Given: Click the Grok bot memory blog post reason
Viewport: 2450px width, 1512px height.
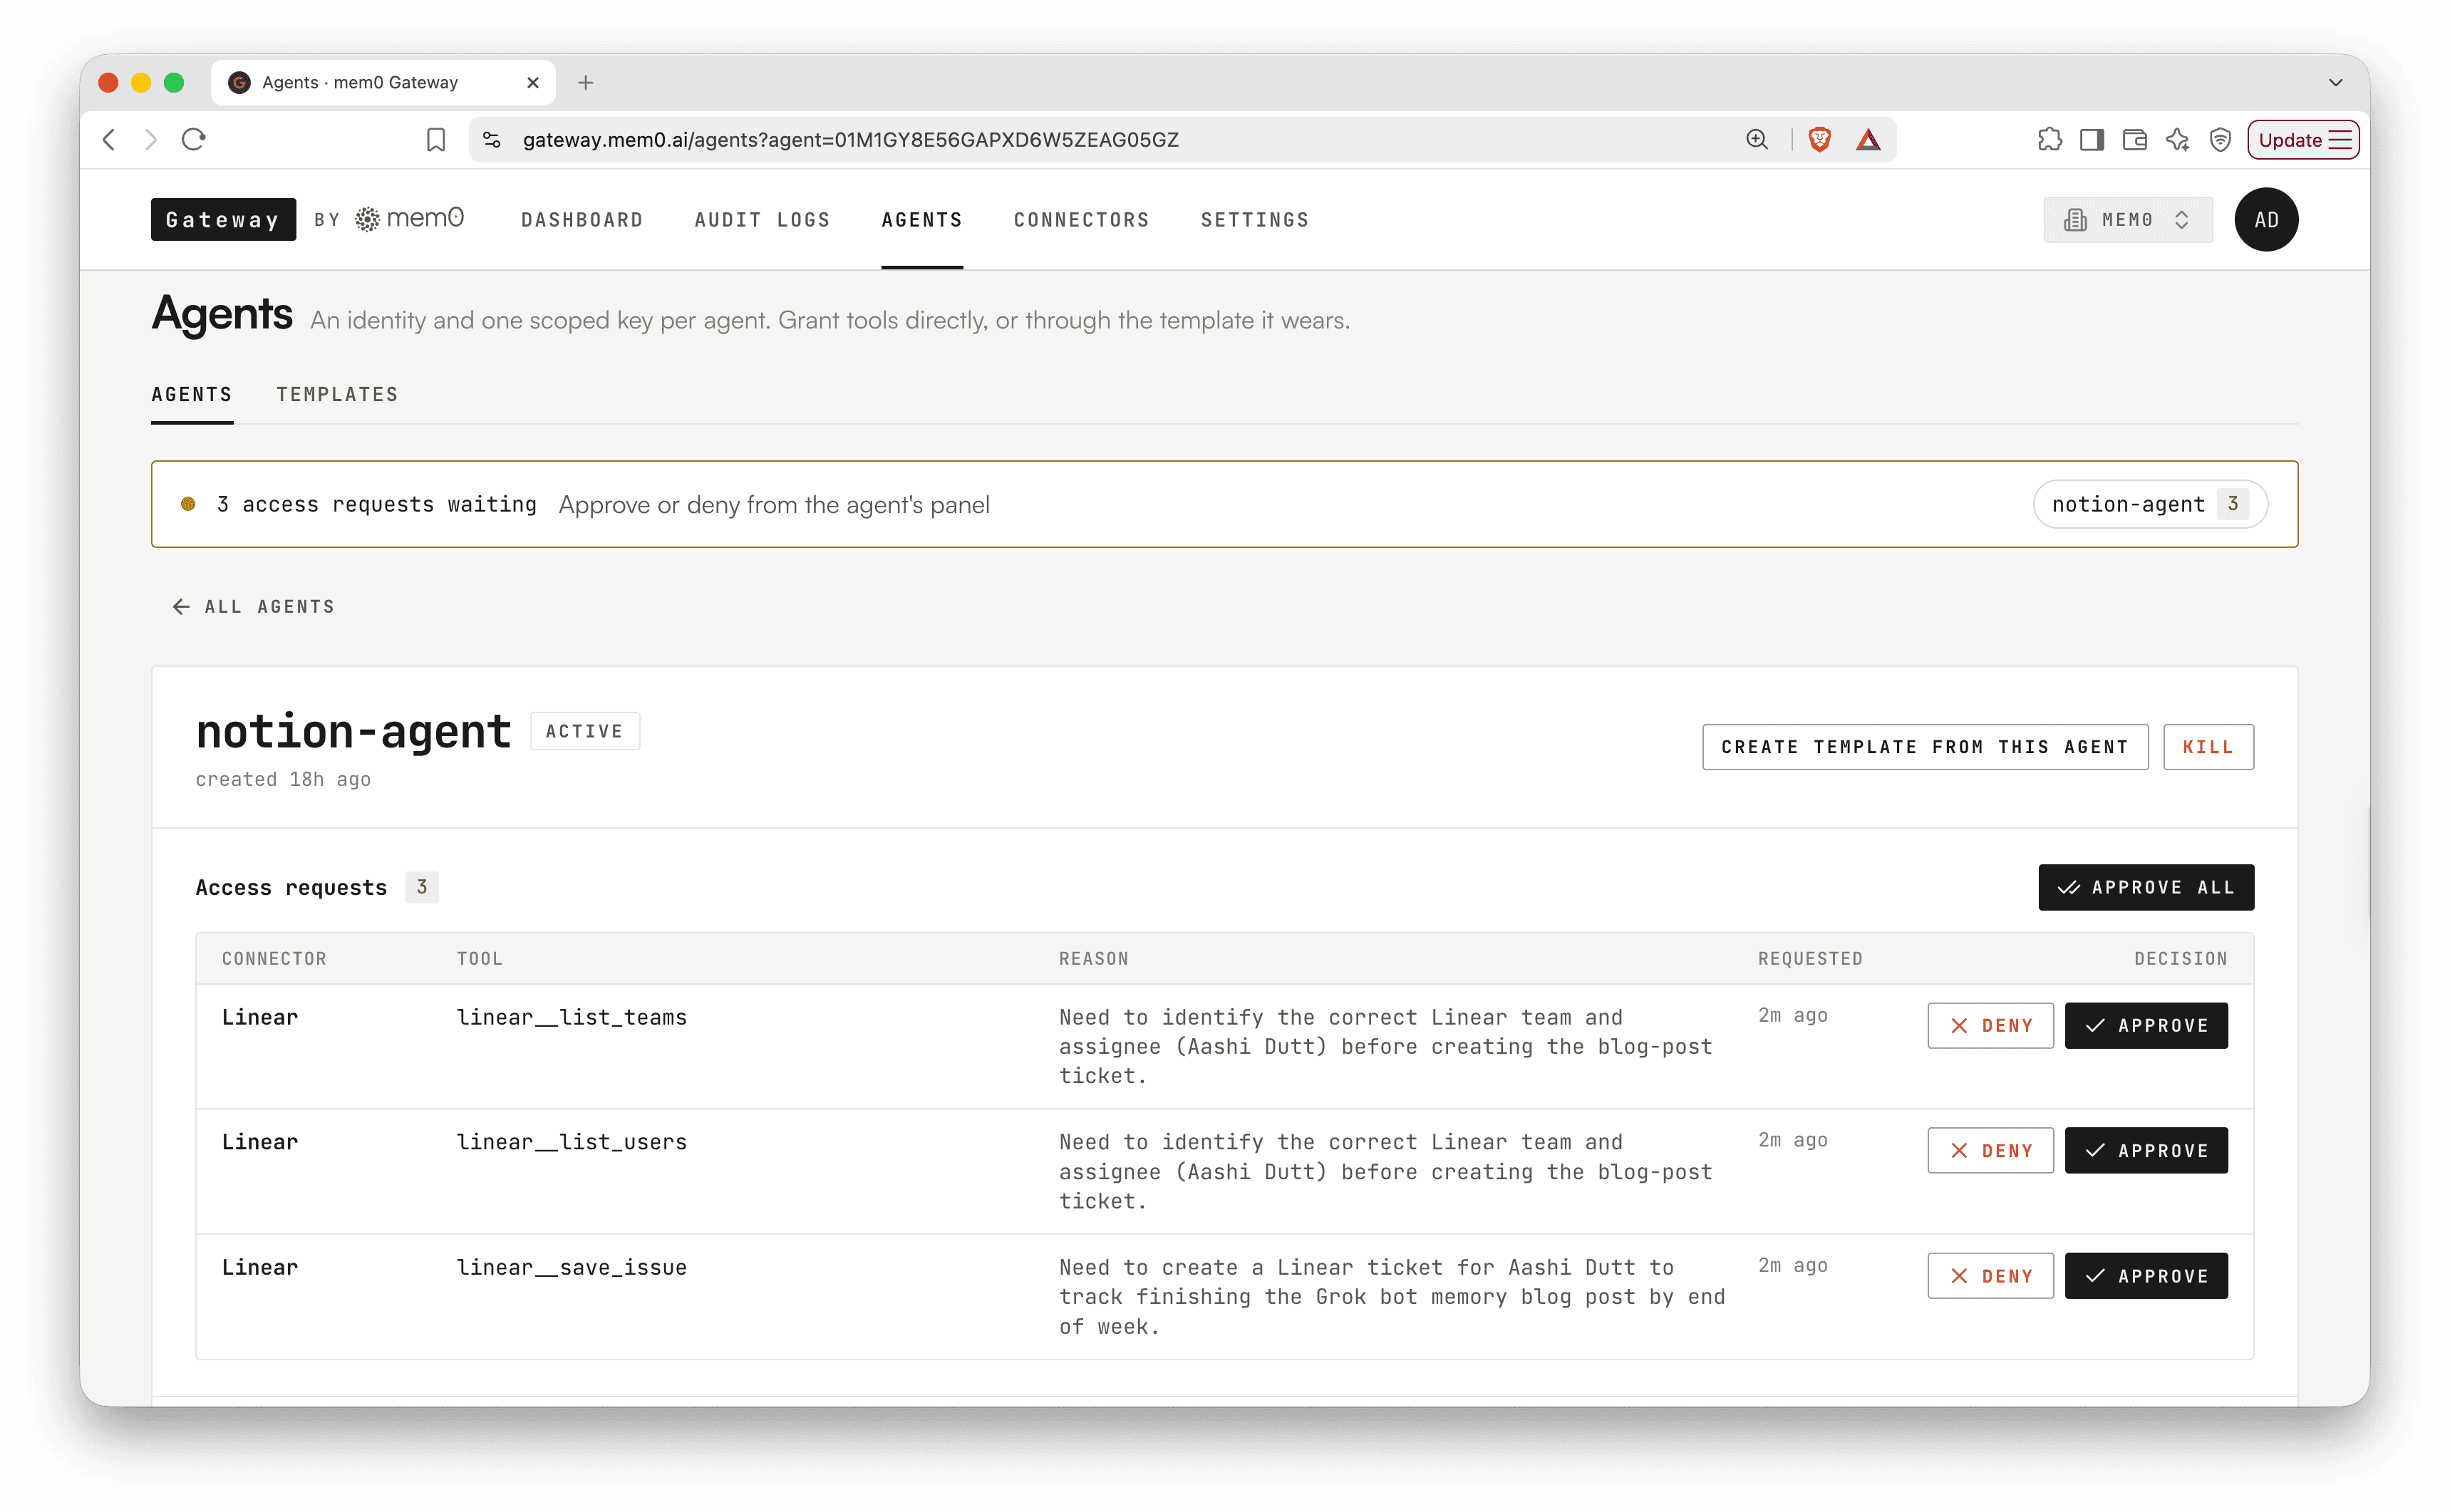Looking at the screenshot, I should pyautogui.click(x=1392, y=1297).
